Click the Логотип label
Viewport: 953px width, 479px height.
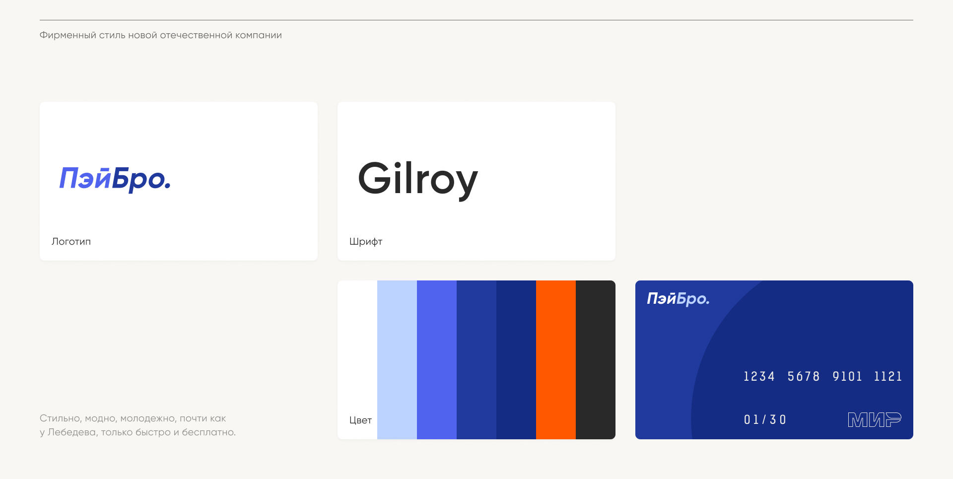click(71, 242)
